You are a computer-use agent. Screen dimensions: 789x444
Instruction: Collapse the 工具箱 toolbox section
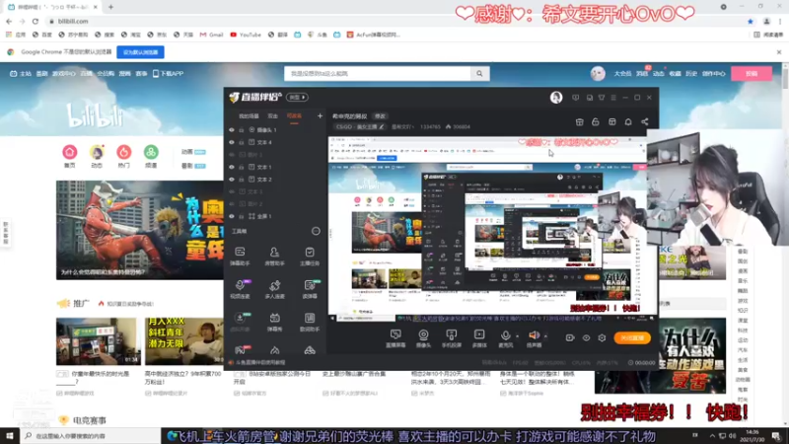[x=316, y=231]
